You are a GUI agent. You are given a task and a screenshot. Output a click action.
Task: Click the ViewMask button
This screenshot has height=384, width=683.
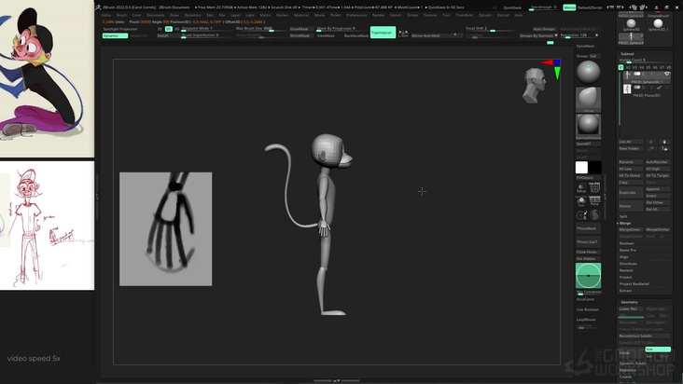tap(326, 35)
